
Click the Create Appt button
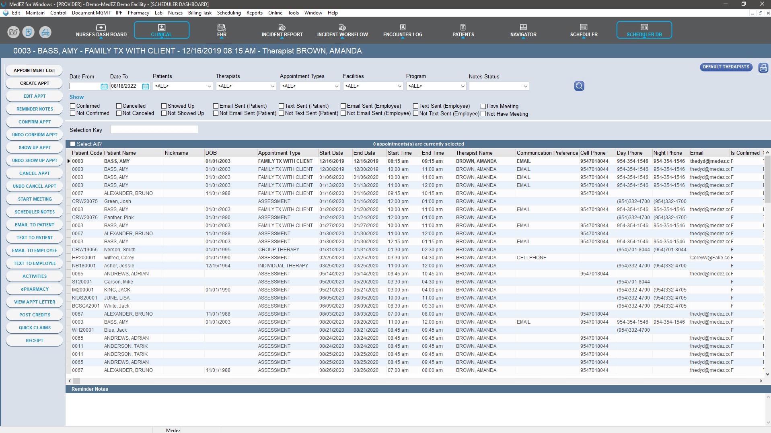(x=35, y=83)
